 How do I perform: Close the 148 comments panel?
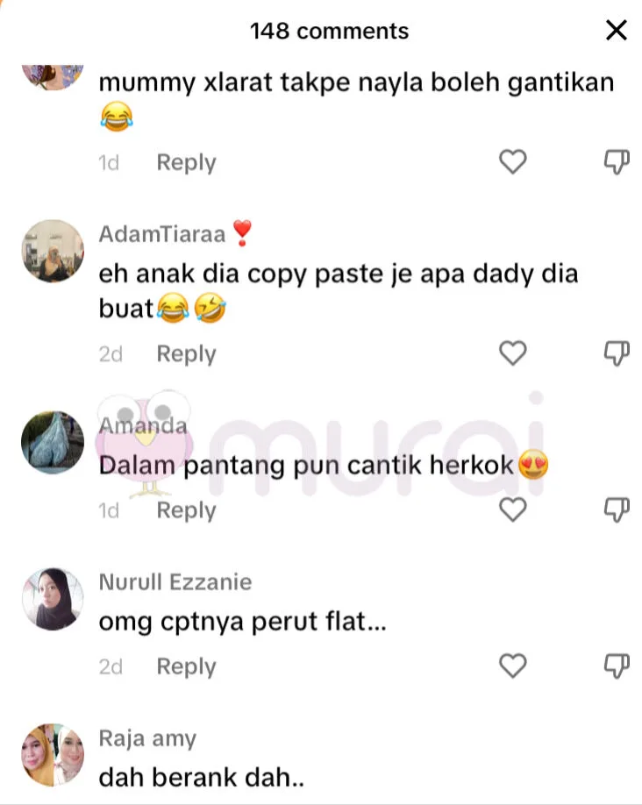[x=617, y=31]
